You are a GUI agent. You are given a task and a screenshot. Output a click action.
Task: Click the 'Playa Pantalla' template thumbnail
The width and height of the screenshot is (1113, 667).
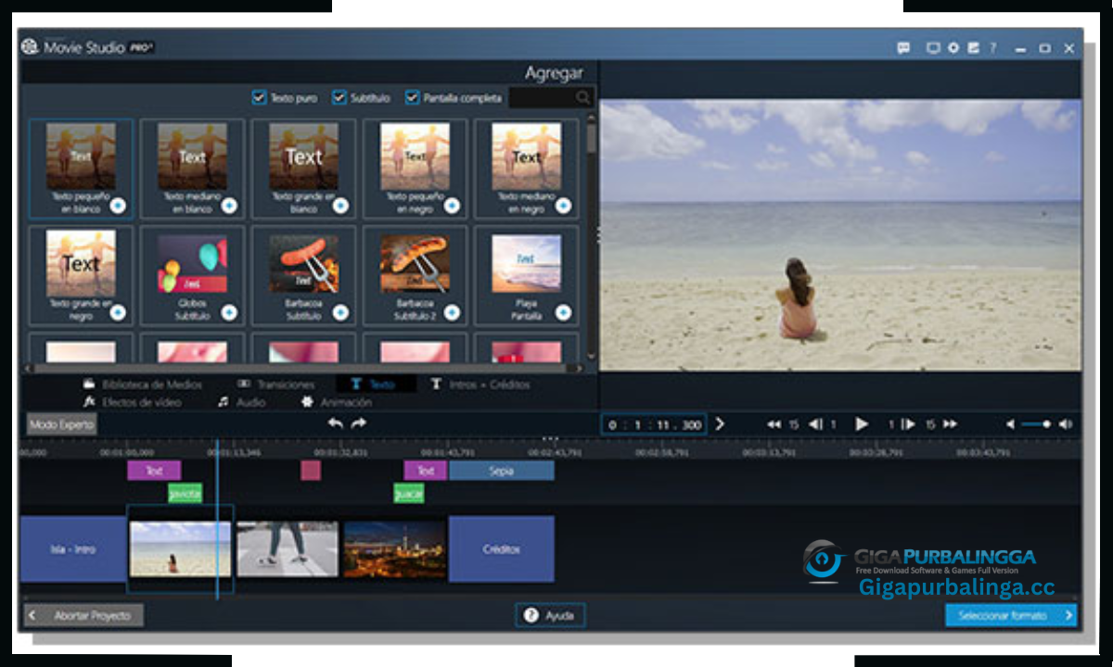click(x=526, y=264)
